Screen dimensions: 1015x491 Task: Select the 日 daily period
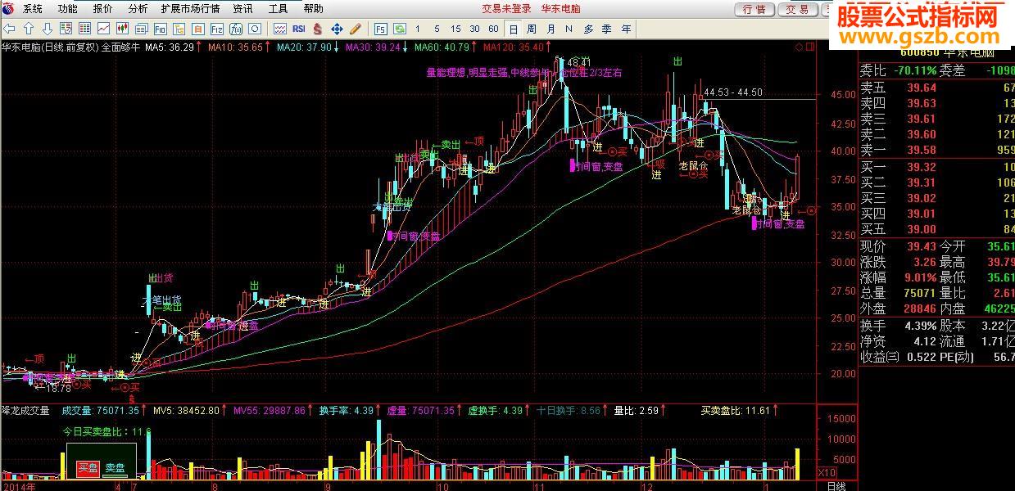513,29
